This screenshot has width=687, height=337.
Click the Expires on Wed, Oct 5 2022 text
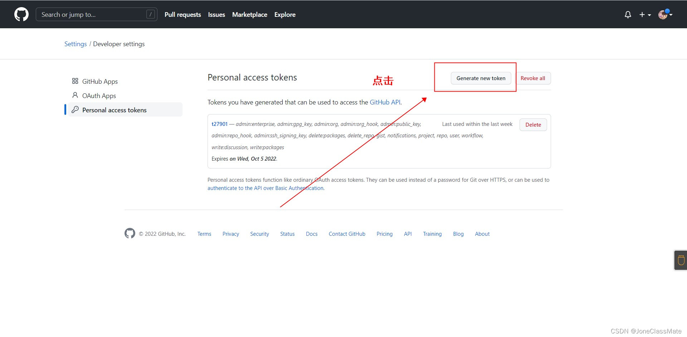point(244,159)
